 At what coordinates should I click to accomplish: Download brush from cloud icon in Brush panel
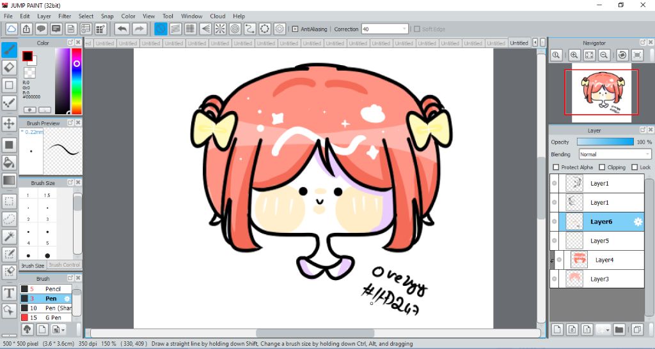27,329
